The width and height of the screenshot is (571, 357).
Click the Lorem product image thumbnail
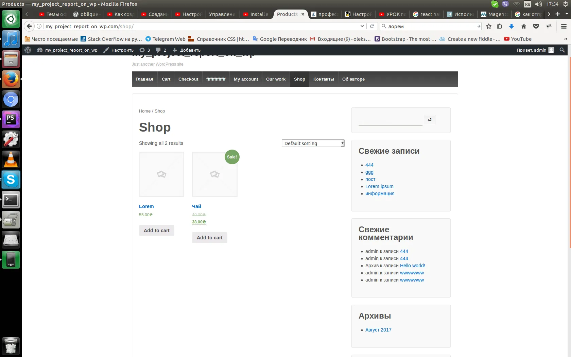(161, 174)
